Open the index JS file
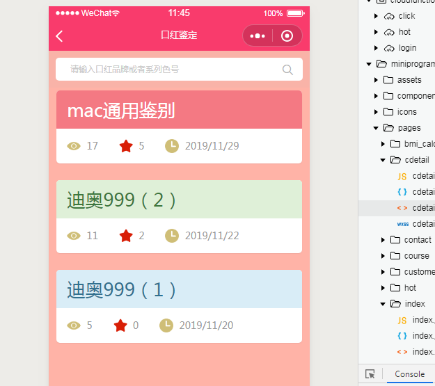 416,320
